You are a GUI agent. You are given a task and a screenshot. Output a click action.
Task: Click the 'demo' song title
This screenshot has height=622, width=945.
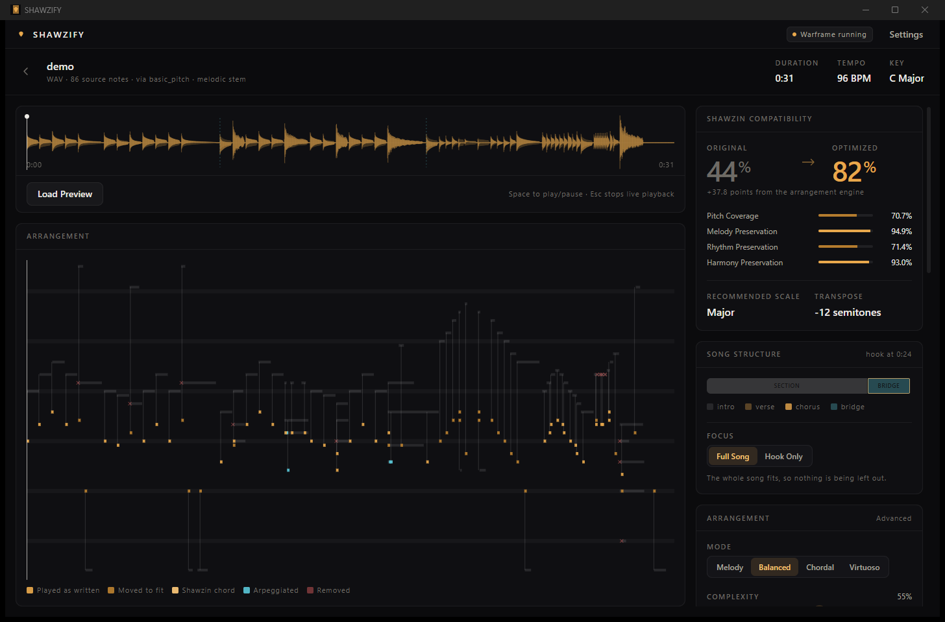[60, 67]
